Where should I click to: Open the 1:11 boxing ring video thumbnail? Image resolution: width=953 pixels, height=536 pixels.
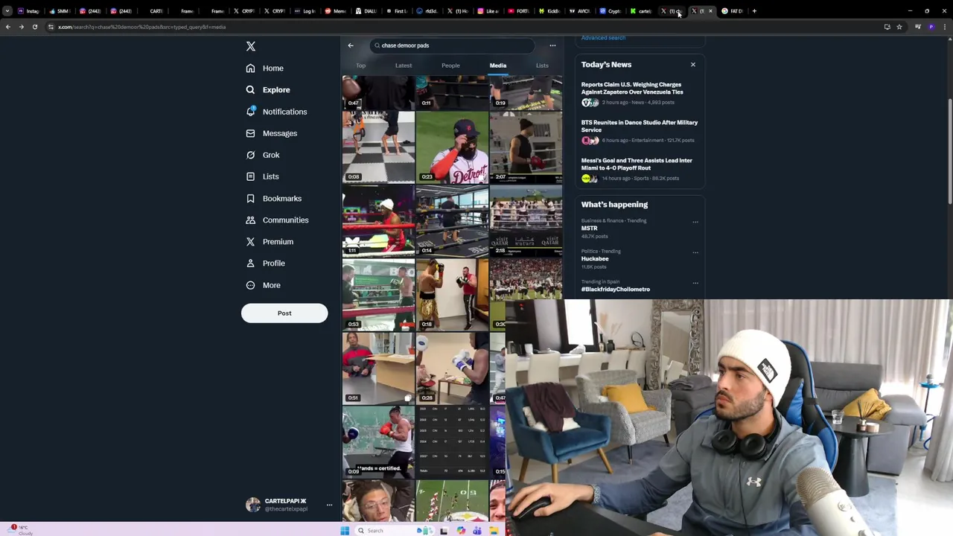(378, 221)
